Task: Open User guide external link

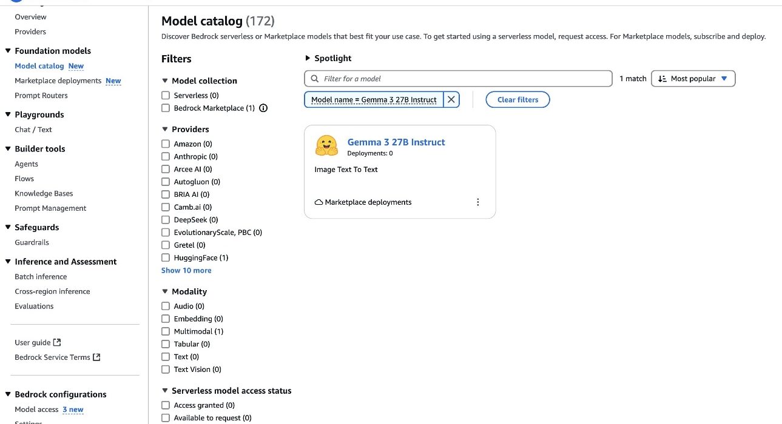Action: pos(38,342)
